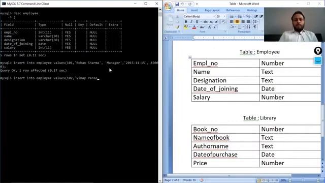Click the Numbering list icon

point(240,16)
